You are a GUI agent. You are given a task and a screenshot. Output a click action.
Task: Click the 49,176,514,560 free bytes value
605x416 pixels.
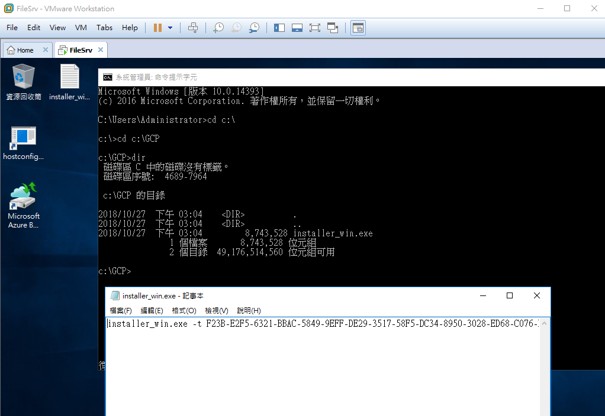tap(250, 252)
